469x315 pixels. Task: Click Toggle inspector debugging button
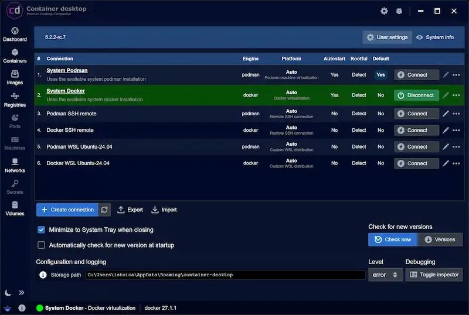434,275
